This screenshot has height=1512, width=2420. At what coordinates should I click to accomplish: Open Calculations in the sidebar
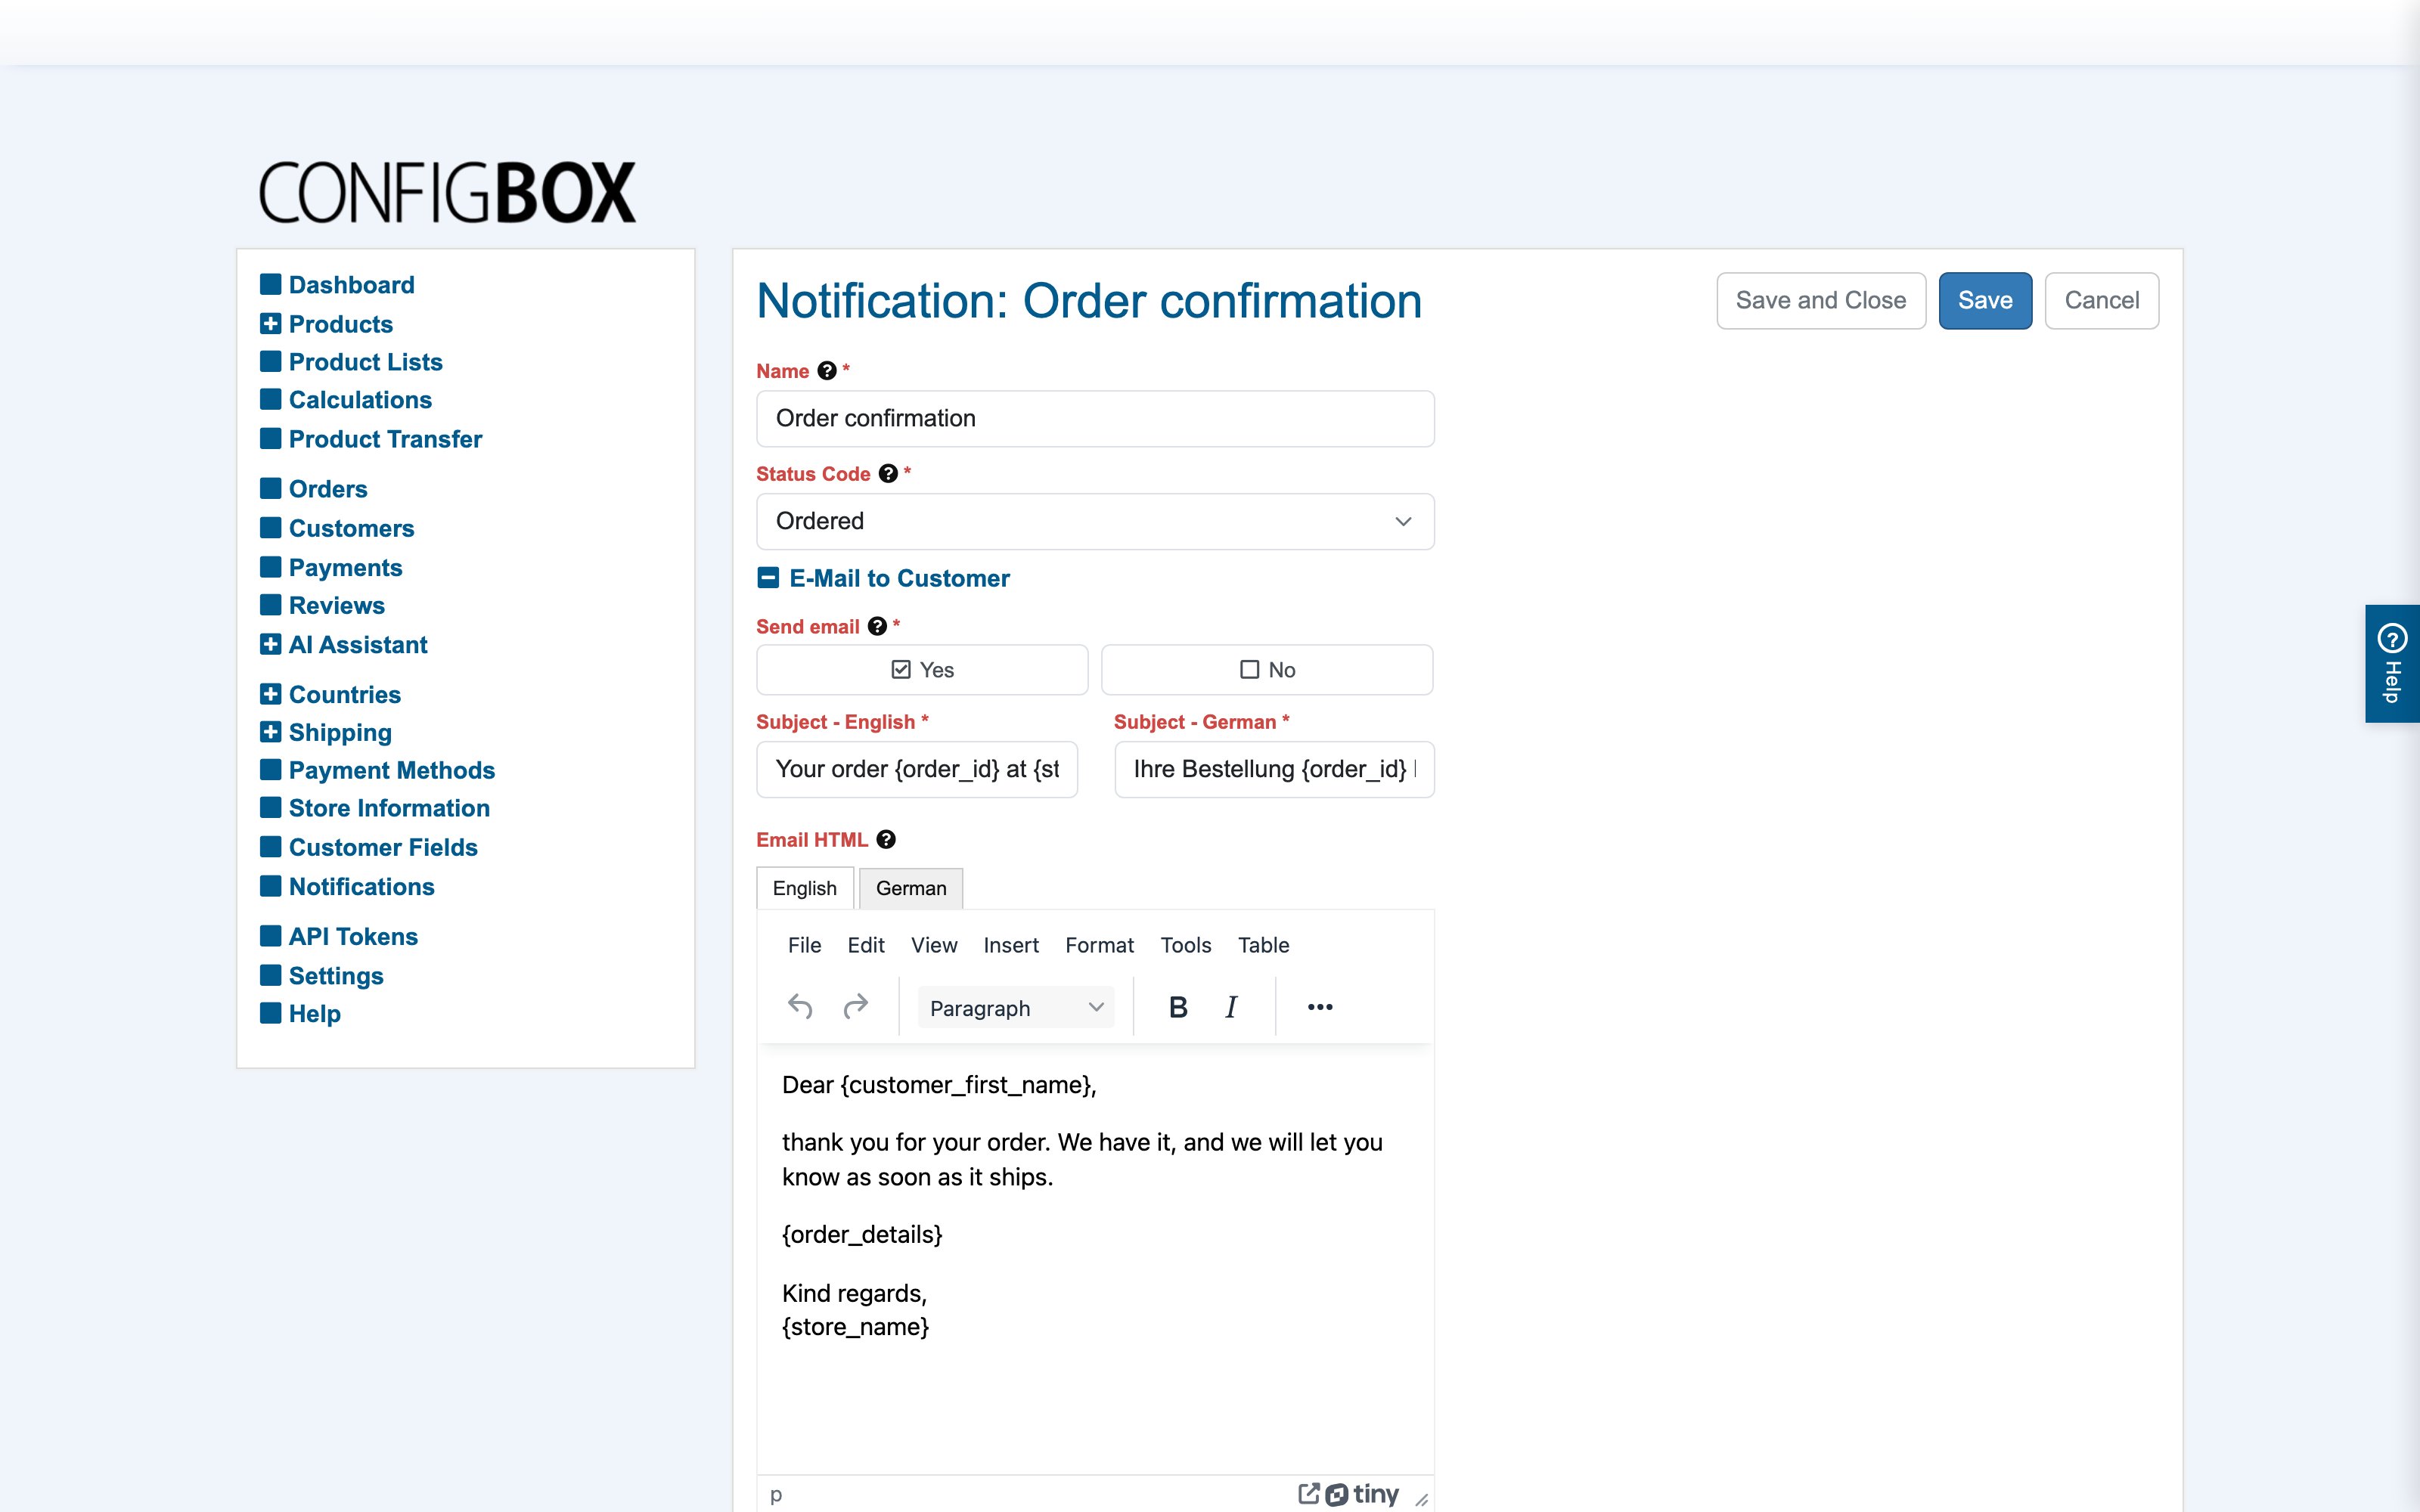pyautogui.click(x=360, y=400)
